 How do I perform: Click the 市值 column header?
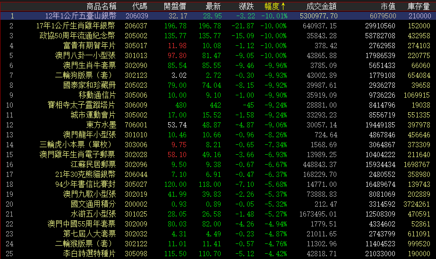tap(388, 6)
